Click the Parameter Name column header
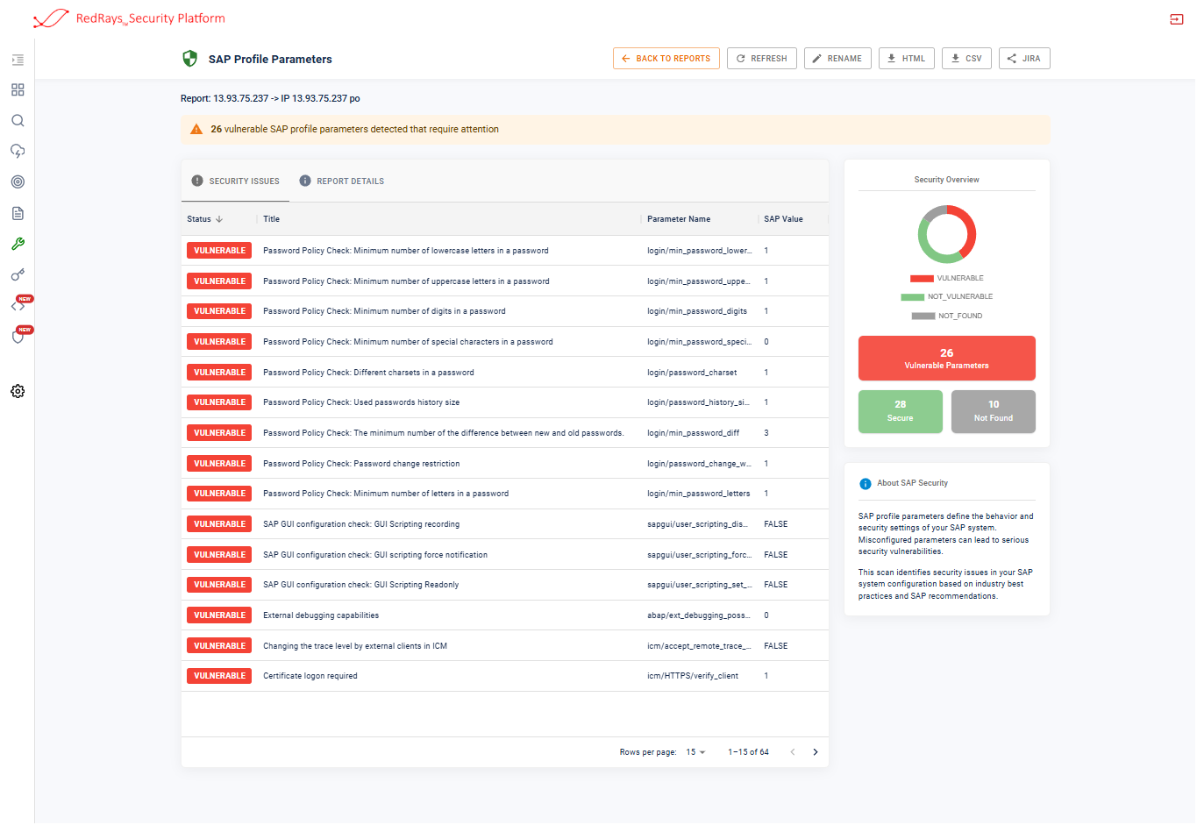This screenshot has width=1197, height=825. click(x=679, y=219)
